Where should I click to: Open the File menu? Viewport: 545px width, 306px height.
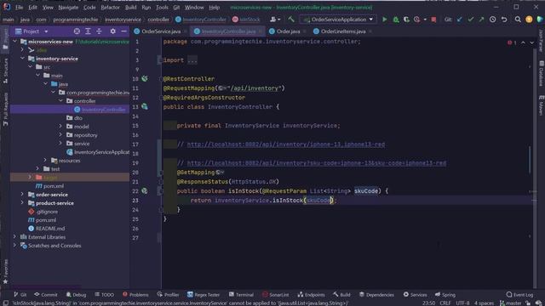pos(19,8)
